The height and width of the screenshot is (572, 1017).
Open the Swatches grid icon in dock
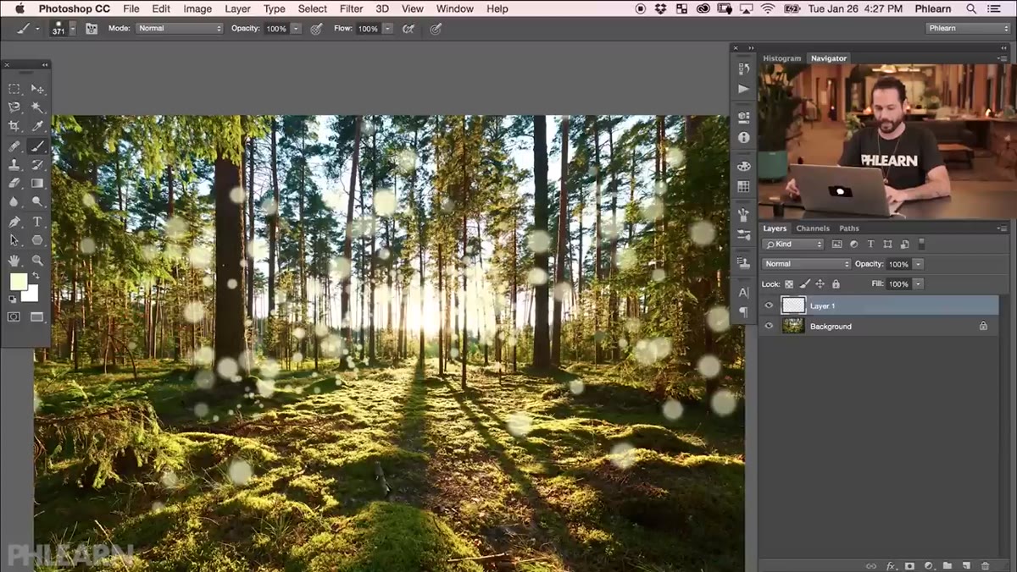click(743, 186)
